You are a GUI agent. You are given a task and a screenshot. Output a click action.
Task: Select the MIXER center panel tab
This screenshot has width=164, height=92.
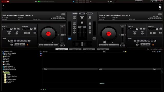coord(75,14)
